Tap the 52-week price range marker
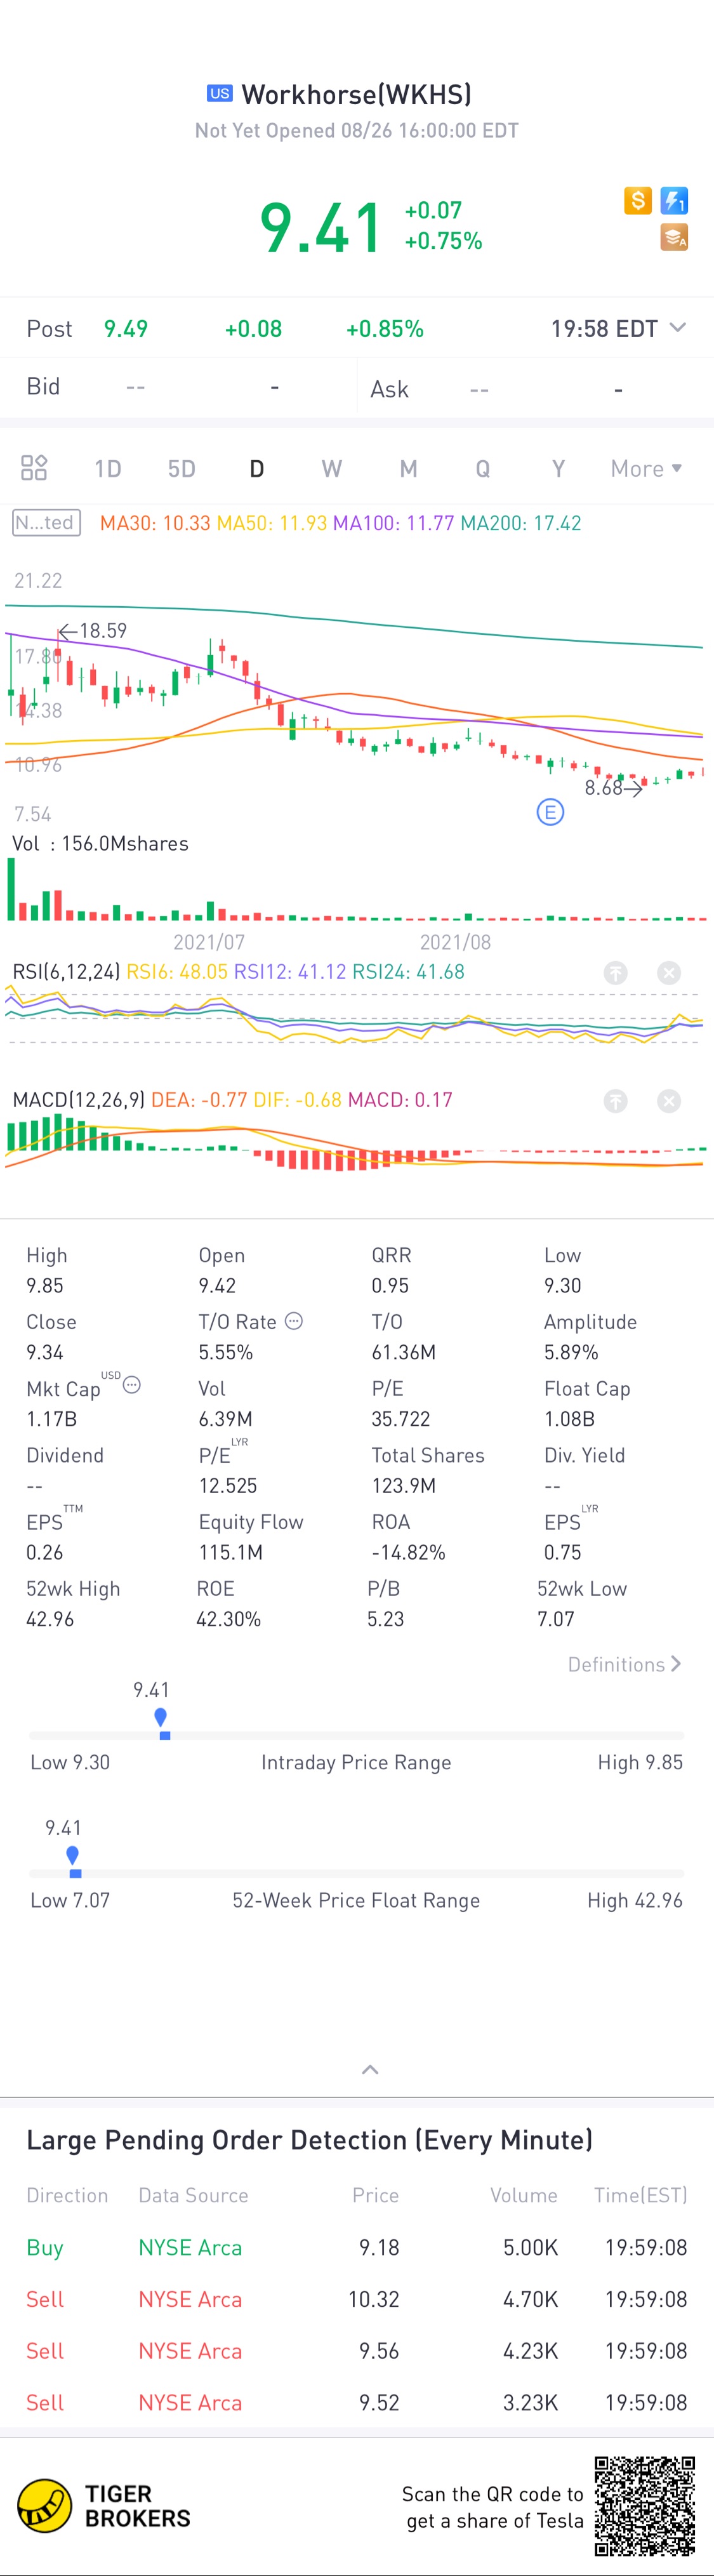Image resolution: width=714 pixels, height=2576 pixels. (73, 1861)
